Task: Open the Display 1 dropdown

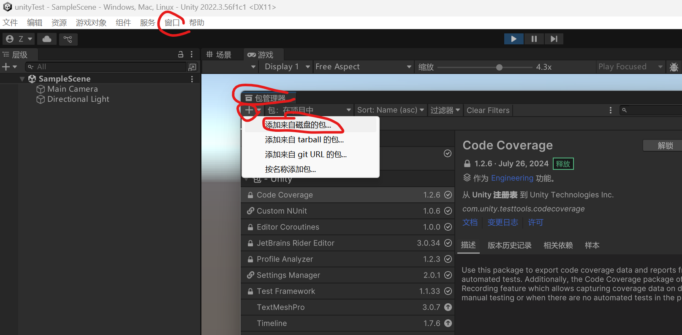Action: pos(287,67)
